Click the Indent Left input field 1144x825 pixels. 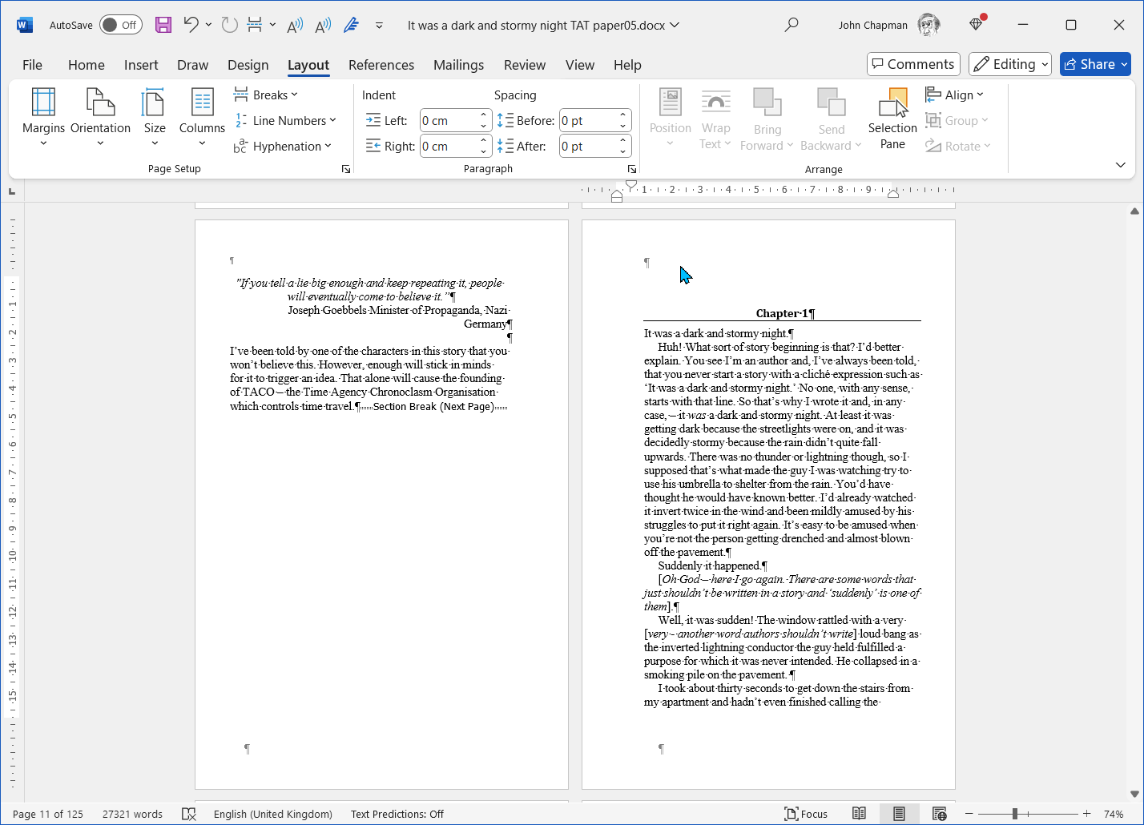[449, 121]
